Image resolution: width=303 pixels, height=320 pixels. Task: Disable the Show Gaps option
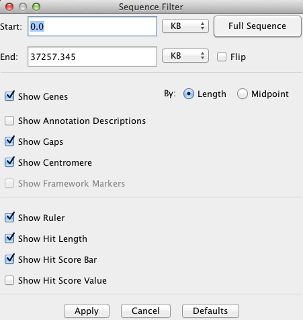click(x=9, y=141)
